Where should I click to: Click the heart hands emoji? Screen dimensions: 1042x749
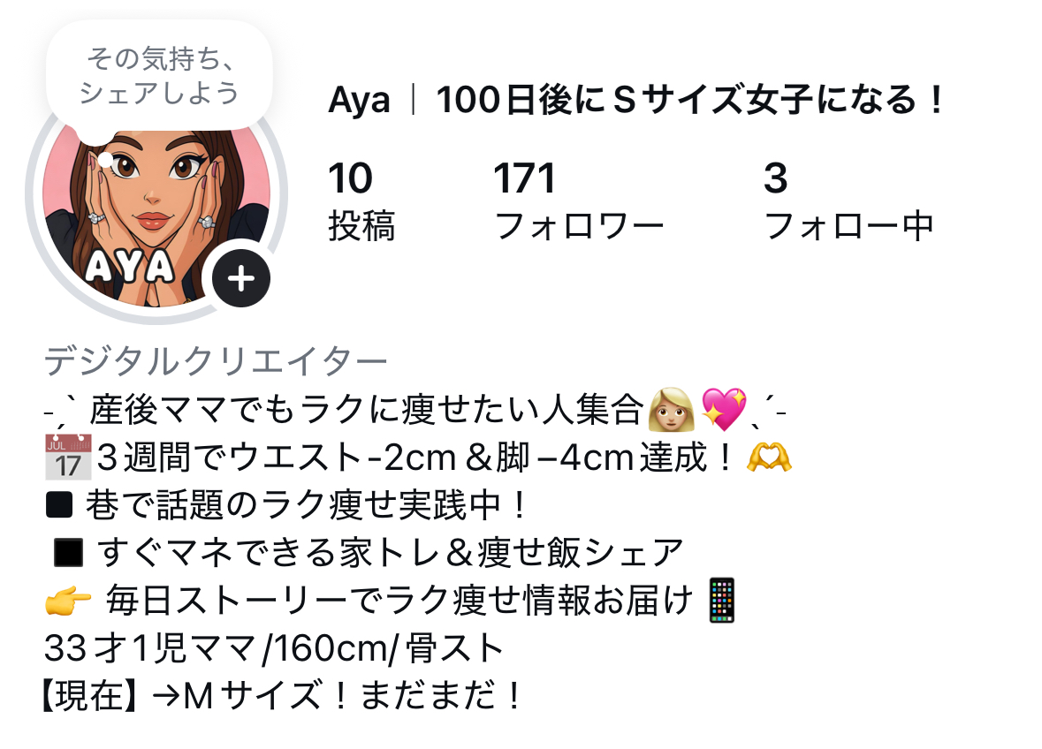tap(769, 457)
